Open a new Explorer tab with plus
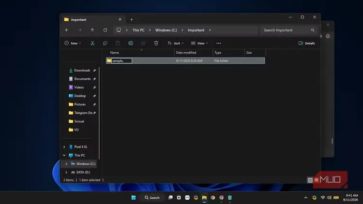 pos(132,20)
